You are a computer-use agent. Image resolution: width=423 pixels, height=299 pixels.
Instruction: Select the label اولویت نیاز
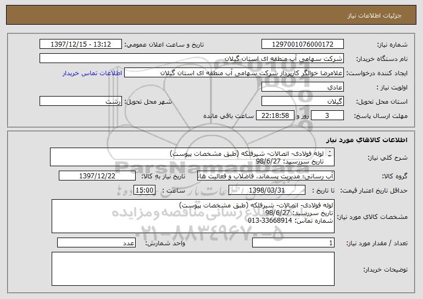click(x=392, y=87)
